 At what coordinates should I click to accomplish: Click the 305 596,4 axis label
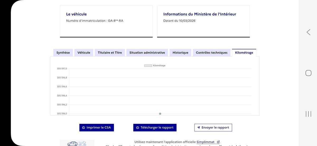[62, 96]
